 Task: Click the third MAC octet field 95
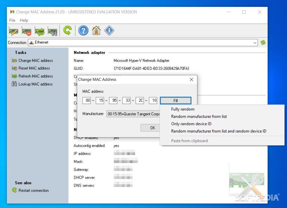(113, 100)
